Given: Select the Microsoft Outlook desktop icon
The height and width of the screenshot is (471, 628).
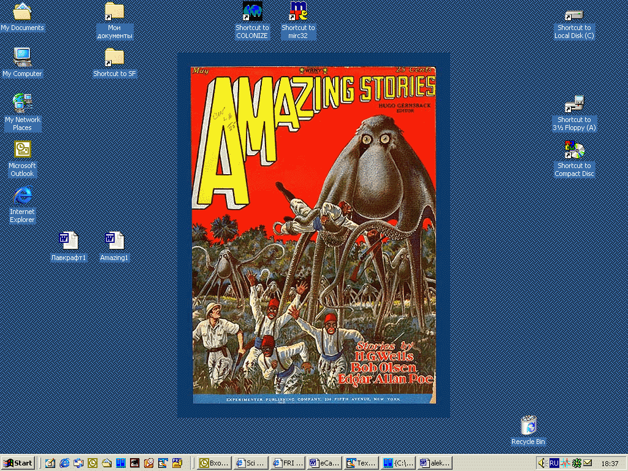Looking at the screenshot, I should 22,159.
